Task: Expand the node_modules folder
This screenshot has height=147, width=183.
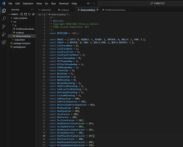Action: (20, 18)
